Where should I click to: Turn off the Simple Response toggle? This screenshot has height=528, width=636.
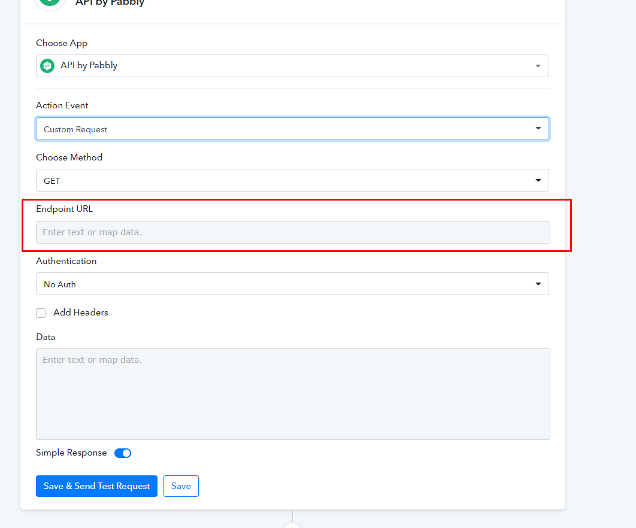123,453
